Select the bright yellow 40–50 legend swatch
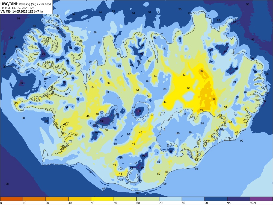The height and width of the screenshot is (205, 273). click(102, 199)
